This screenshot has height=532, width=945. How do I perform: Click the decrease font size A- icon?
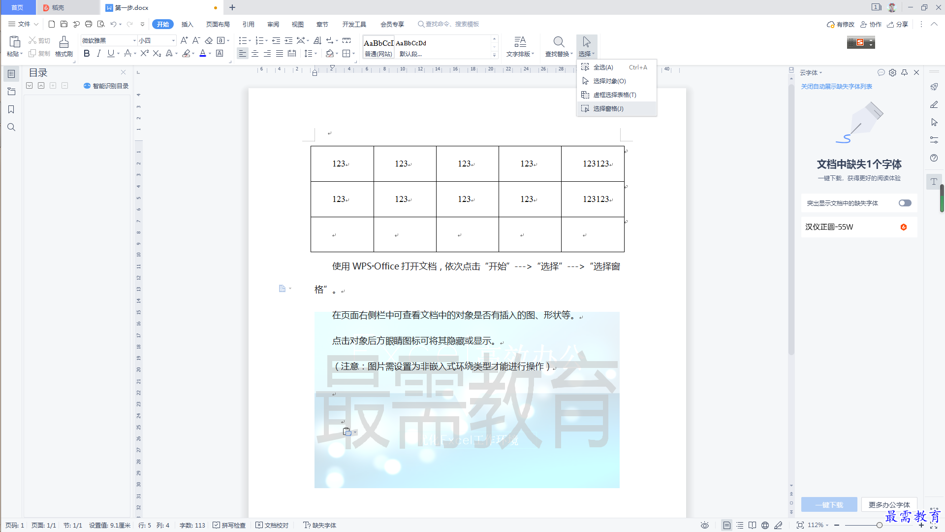[x=196, y=40]
